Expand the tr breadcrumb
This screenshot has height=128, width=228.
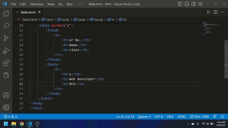(x=111, y=20)
